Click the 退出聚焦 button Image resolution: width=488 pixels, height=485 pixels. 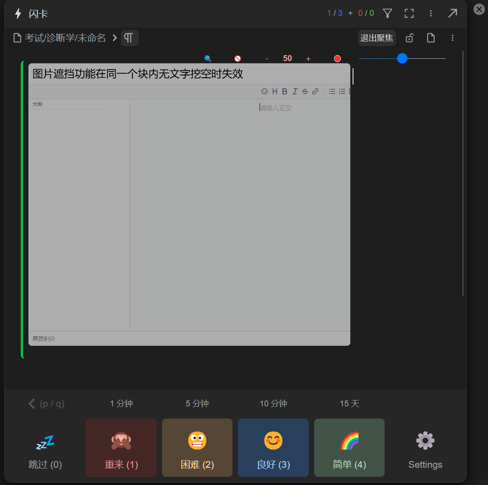377,38
